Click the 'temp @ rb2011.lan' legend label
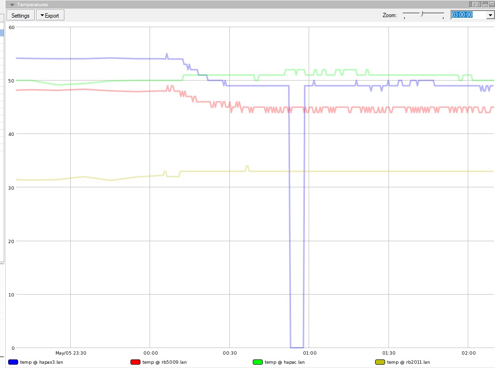The height and width of the screenshot is (368, 495). click(x=409, y=362)
